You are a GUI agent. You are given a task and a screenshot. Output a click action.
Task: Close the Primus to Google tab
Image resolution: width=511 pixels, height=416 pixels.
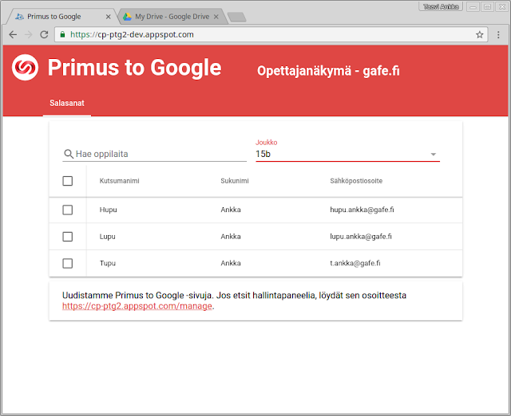(109, 16)
